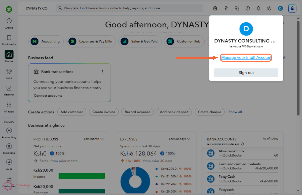The width and height of the screenshot is (302, 195).
Task: Click the connected apps icon in header
Action: 237,8
